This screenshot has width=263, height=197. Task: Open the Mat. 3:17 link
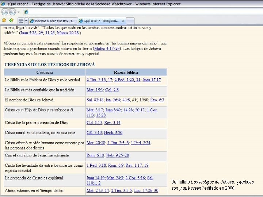[95, 110]
